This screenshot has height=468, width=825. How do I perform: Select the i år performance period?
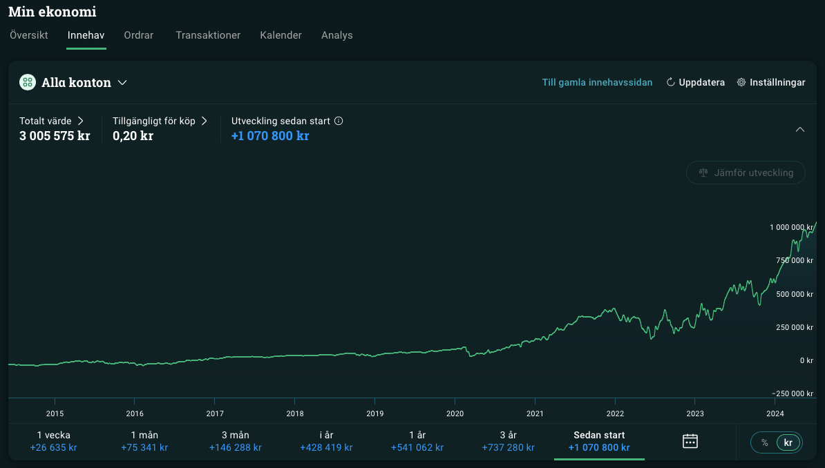(x=326, y=441)
